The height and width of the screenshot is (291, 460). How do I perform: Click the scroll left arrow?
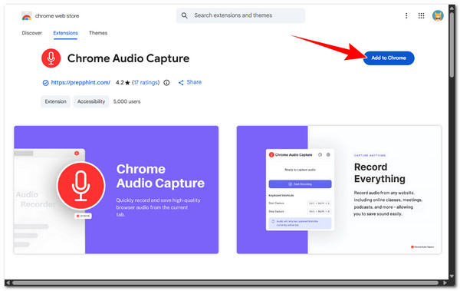pyautogui.click(x=8, y=283)
